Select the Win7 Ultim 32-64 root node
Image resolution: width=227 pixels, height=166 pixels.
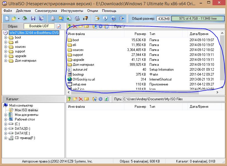(34, 33)
